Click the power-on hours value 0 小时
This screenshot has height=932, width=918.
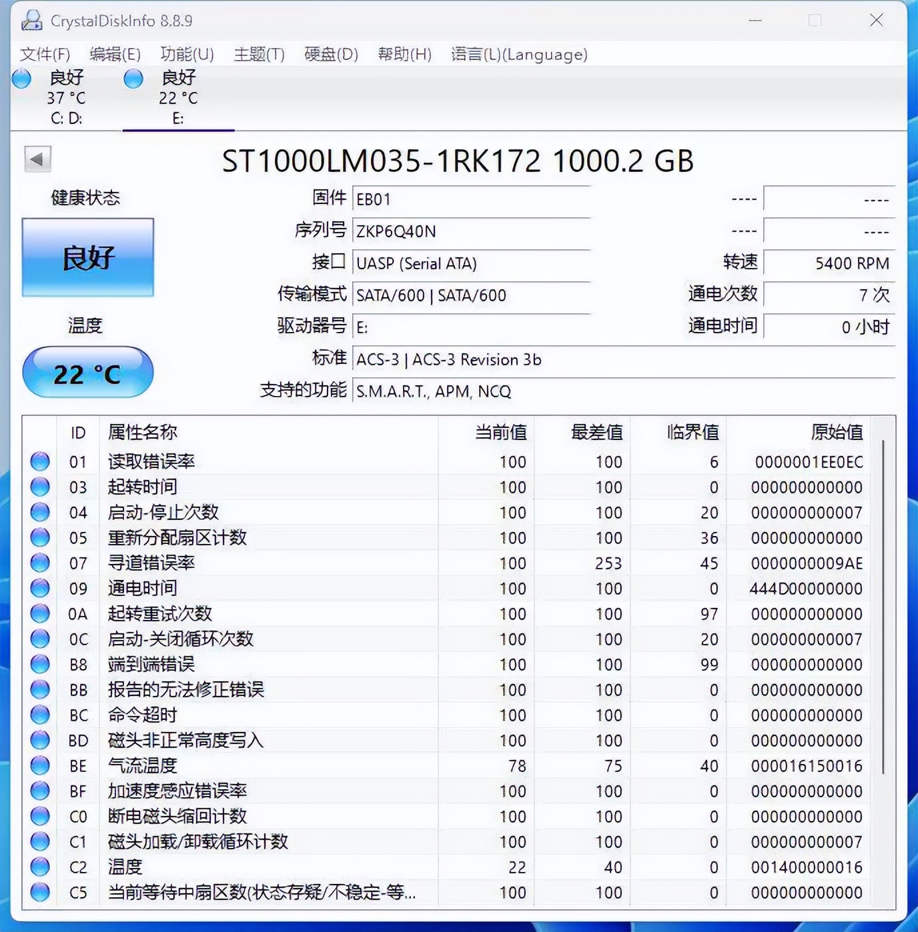(x=829, y=327)
